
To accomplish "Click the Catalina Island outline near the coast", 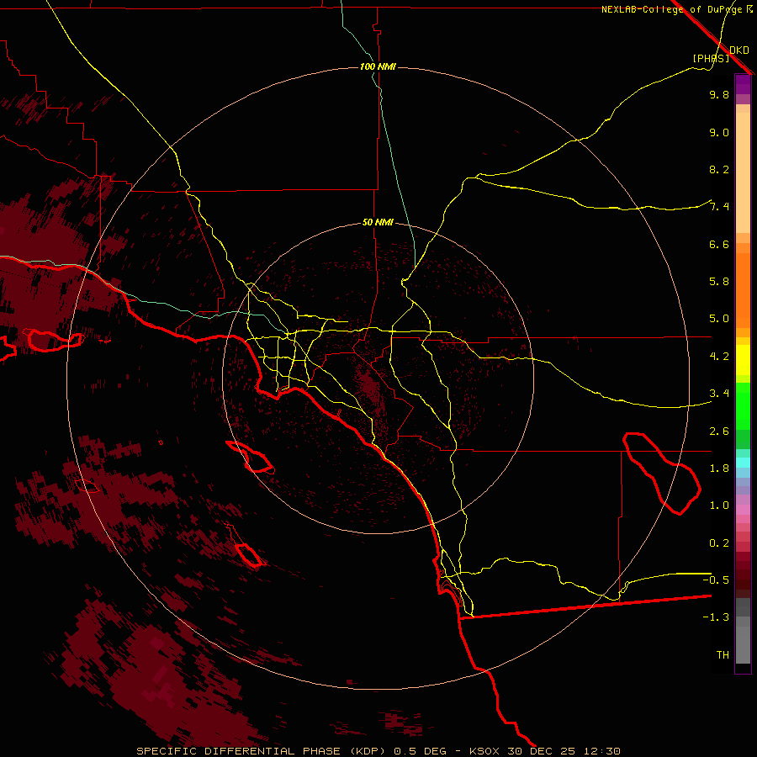I will coord(251,457).
